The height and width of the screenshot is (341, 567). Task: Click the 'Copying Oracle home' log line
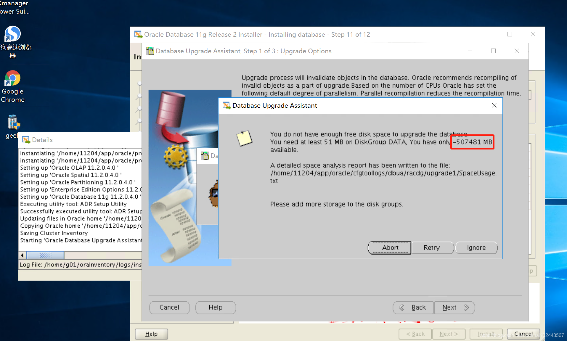tap(81, 226)
